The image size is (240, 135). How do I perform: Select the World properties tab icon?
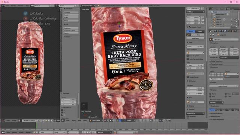pyautogui.click(x=223, y=31)
